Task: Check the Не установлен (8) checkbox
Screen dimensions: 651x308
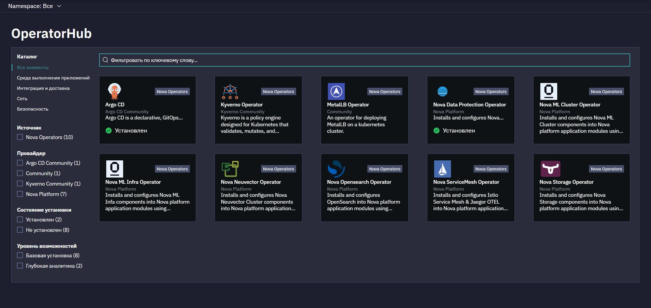Action: [20, 230]
